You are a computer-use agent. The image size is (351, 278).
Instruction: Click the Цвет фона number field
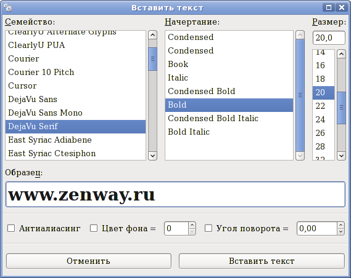[x=176, y=228]
